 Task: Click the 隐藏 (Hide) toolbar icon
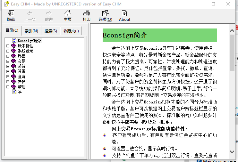pos(11,13)
